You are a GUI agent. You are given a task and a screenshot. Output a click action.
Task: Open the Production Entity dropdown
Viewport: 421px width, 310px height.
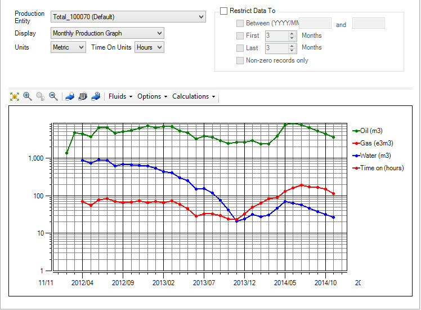click(128, 17)
